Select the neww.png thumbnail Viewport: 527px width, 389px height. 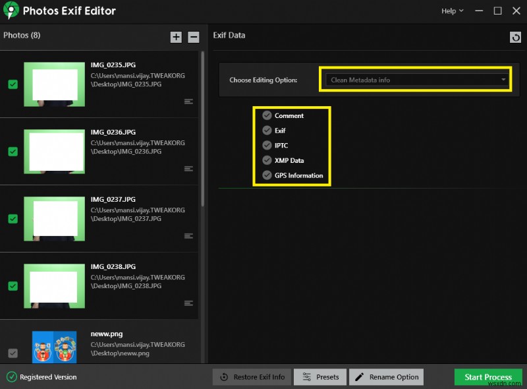[54, 346]
